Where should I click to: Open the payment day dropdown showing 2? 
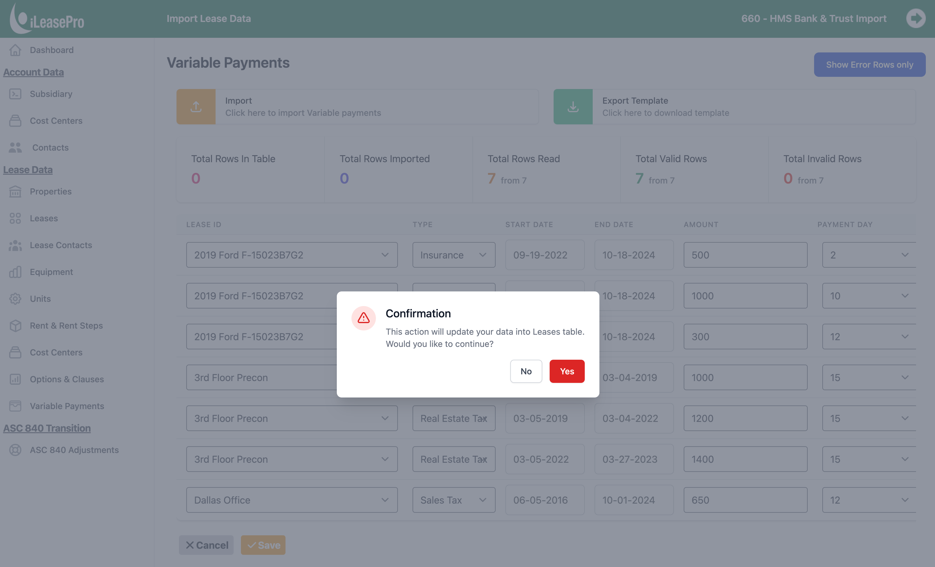point(869,255)
